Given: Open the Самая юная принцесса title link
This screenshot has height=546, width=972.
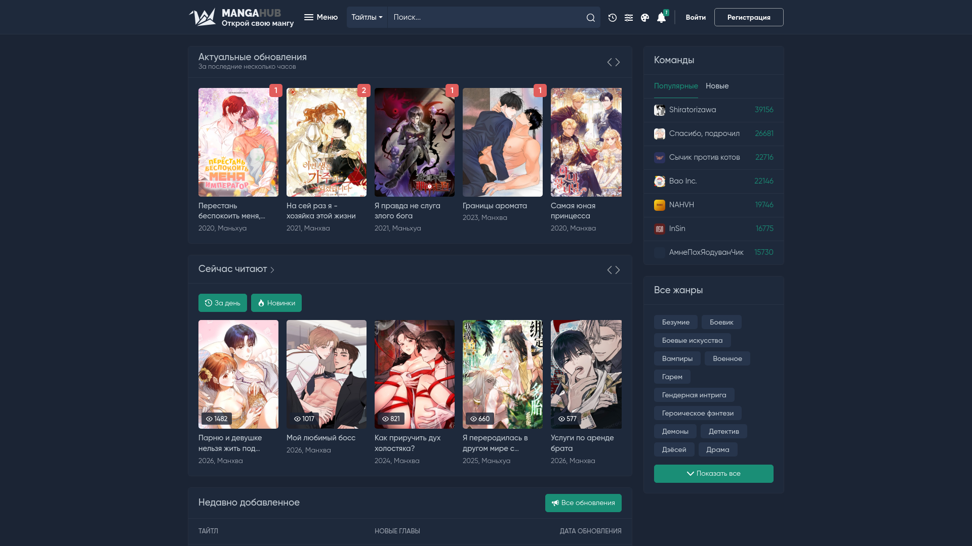Looking at the screenshot, I should click(573, 211).
